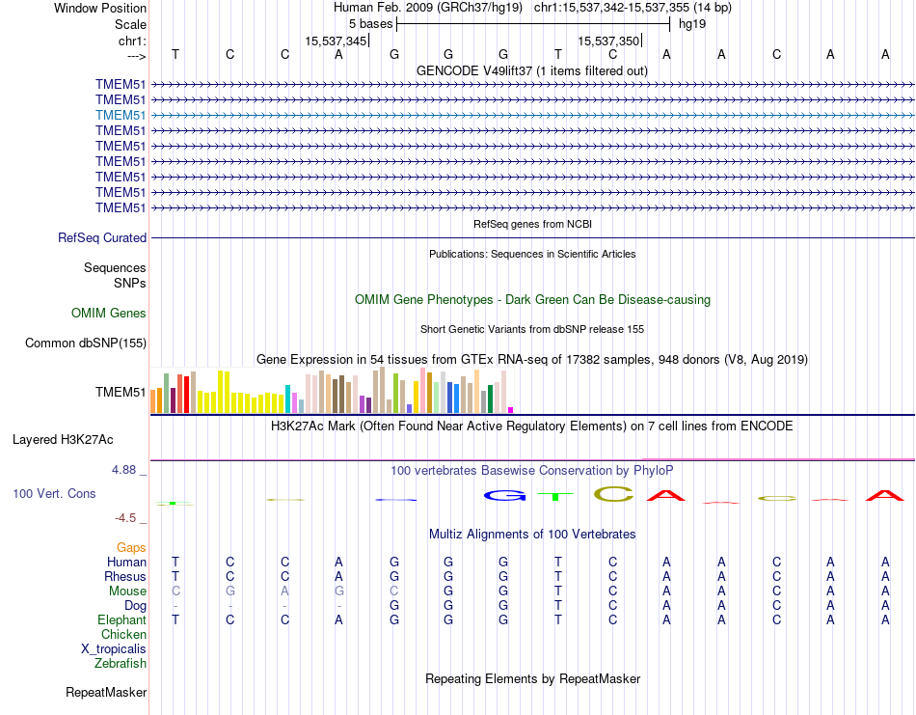Click the GENCODE V49lift37 track title

pyautogui.click(x=532, y=71)
